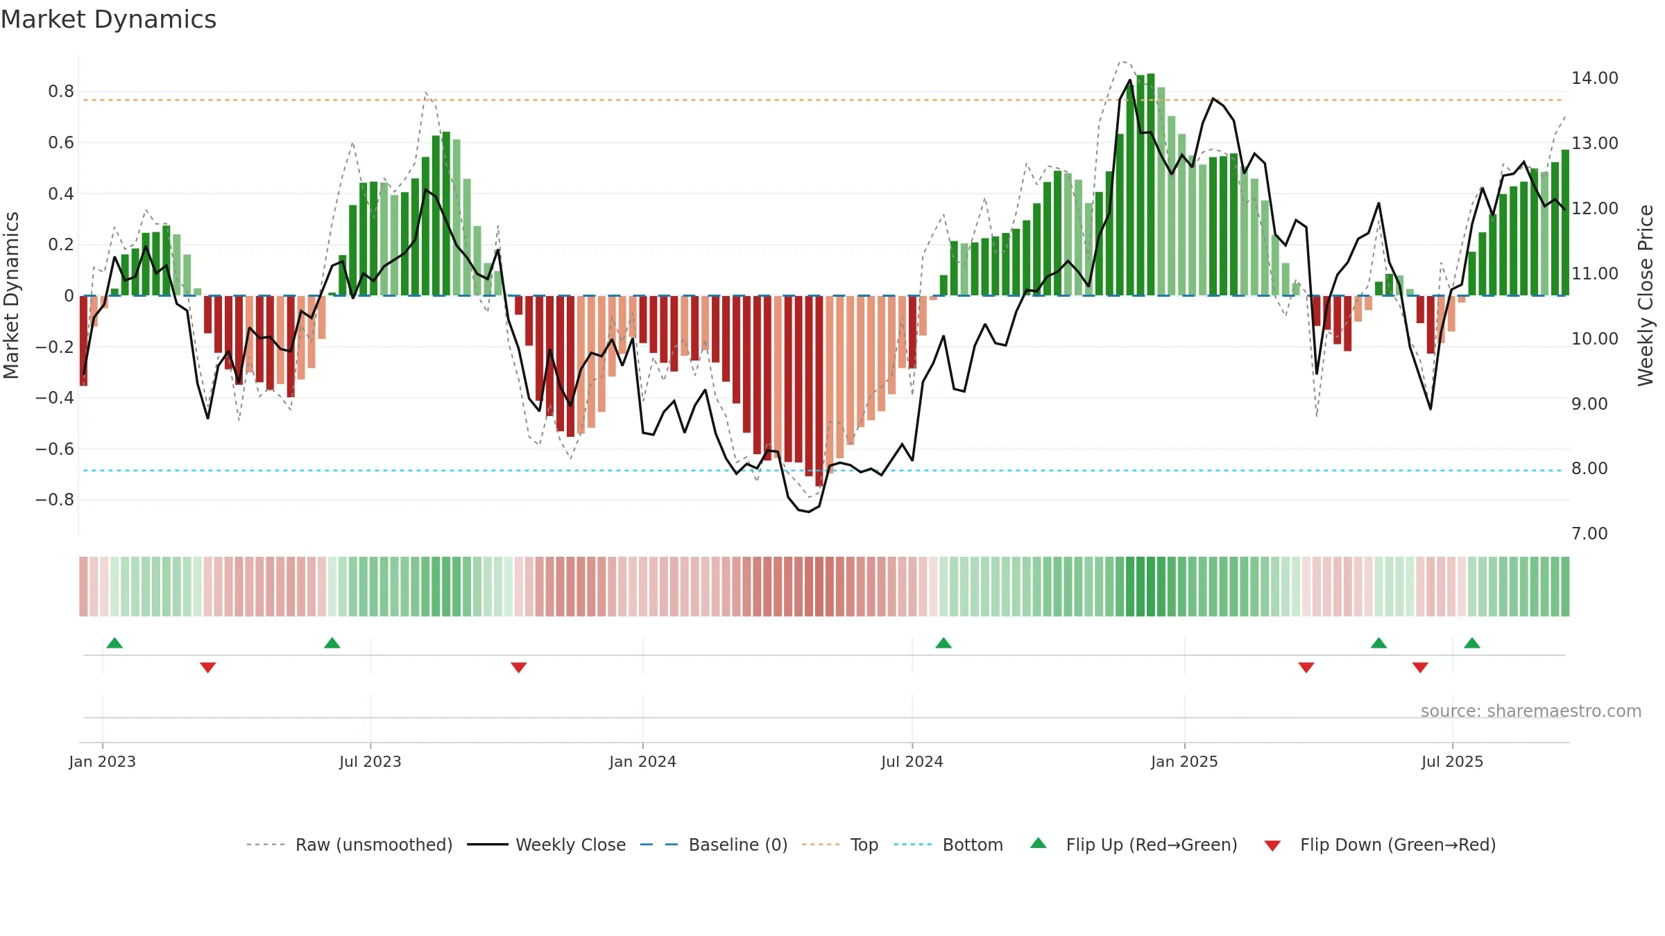Click the Jan 2025 x-axis label
The height and width of the screenshot is (936, 1665).
coord(1185,761)
